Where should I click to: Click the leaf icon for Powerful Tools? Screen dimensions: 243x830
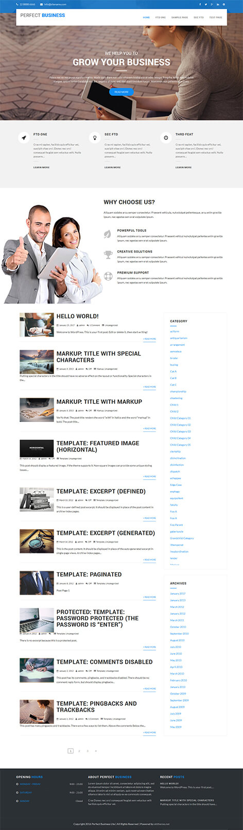(108, 233)
